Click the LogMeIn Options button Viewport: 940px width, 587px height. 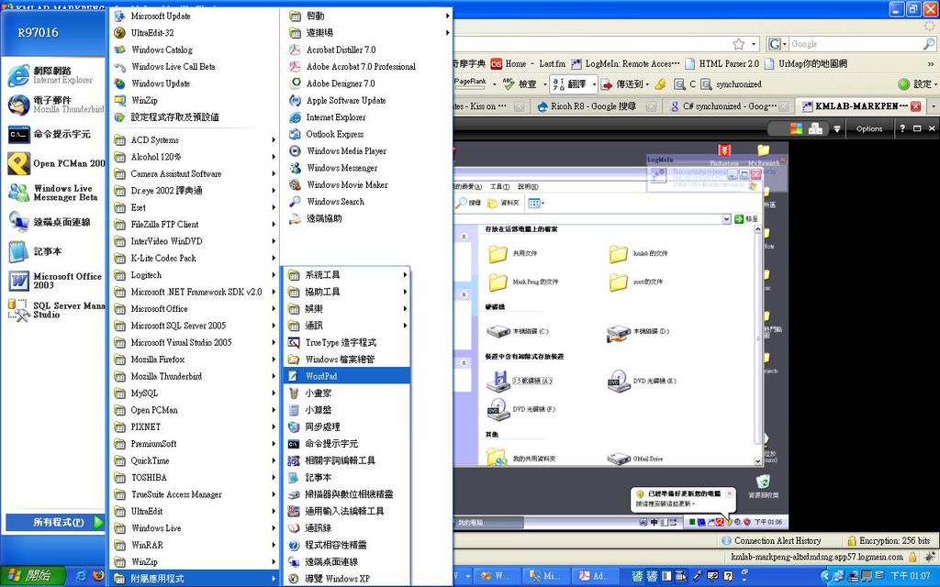[868, 128]
